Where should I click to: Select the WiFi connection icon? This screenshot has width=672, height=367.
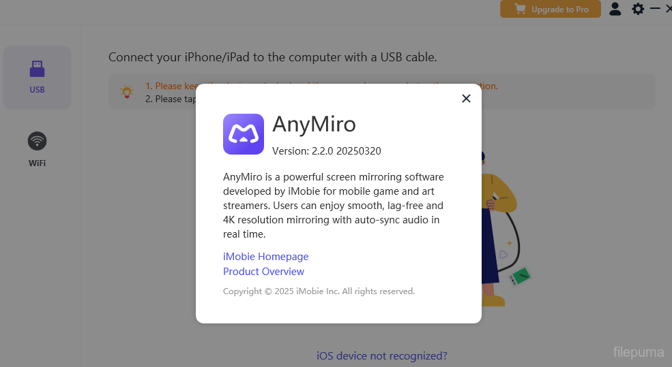click(37, 141)
